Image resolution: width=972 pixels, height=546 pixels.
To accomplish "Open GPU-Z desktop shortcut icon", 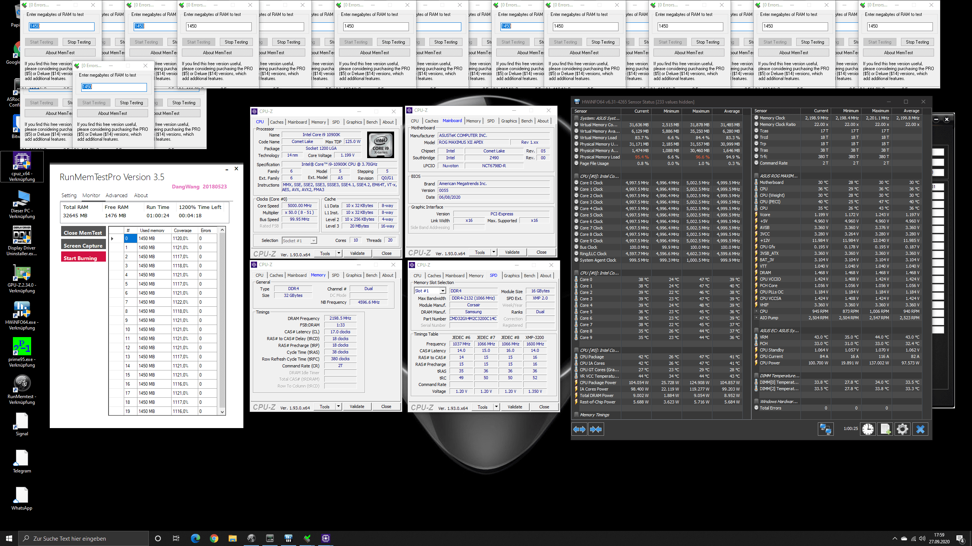I will click(x=22, y=273).
